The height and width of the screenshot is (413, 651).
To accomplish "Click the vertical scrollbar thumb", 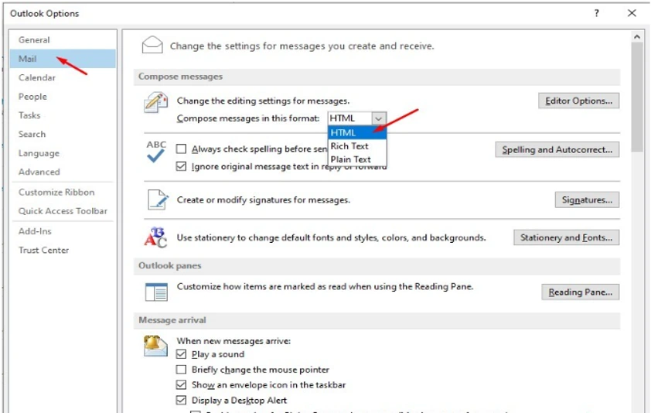I will [637, 97].
